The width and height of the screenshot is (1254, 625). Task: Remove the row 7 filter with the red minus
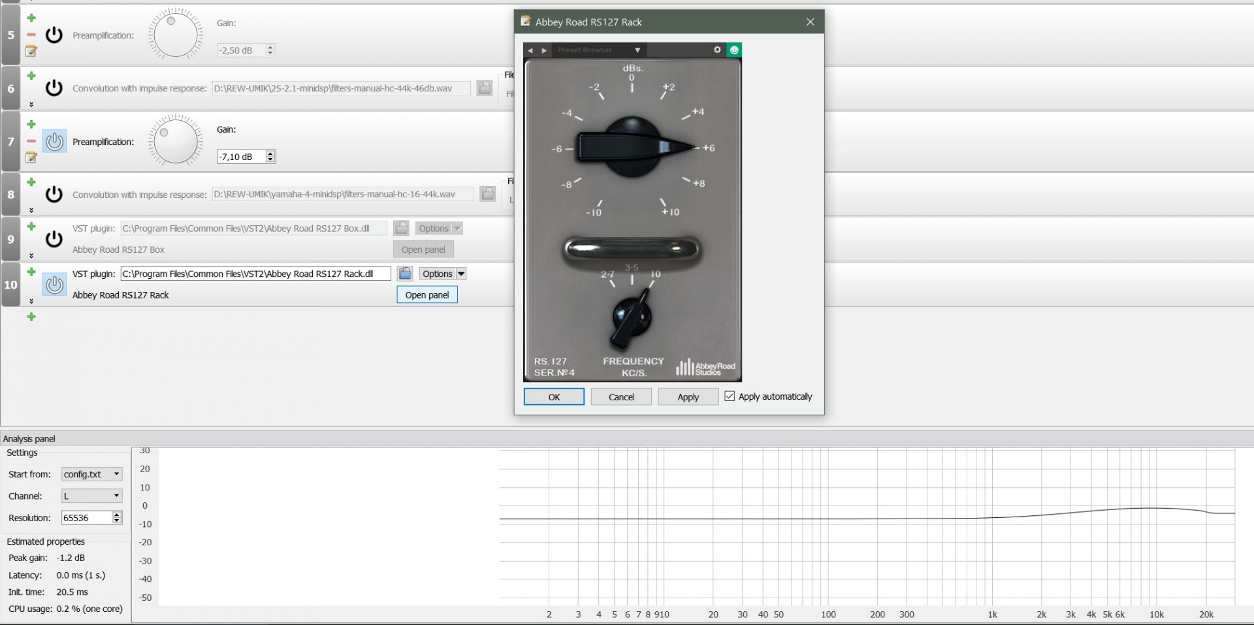click(31, 141)
